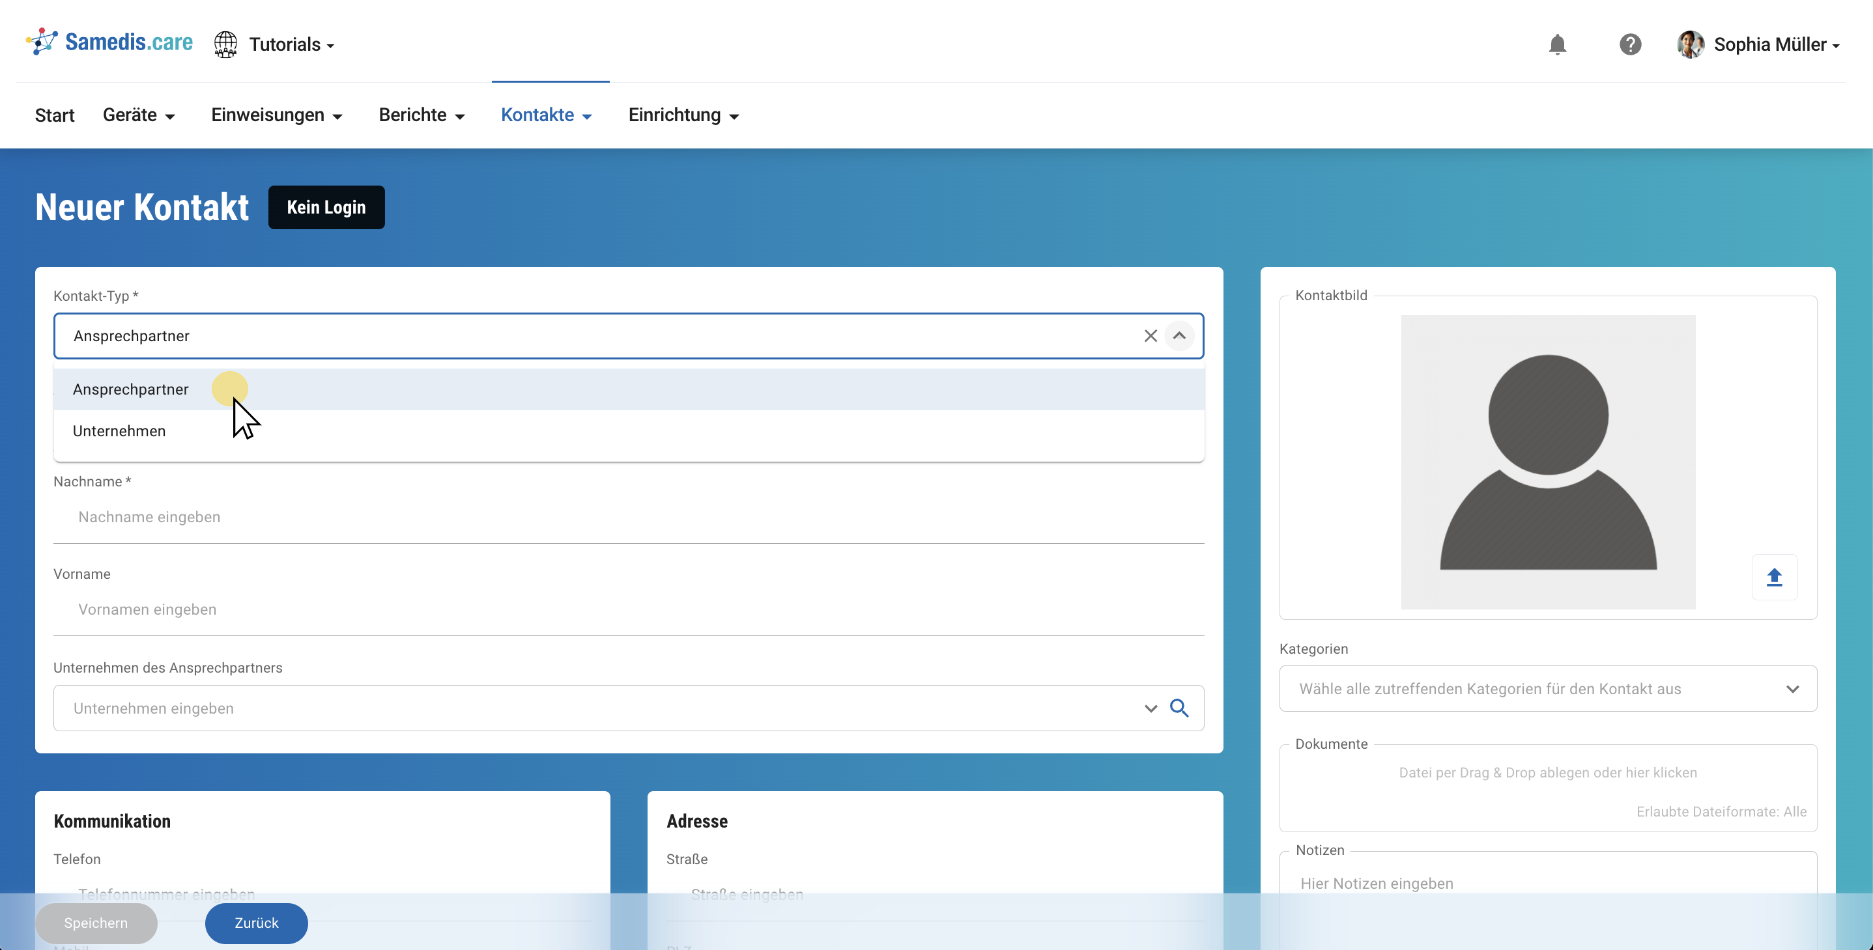Click the globe icon next to Tutorials
Image resolution: width=1873 pixels, height=950 pixels.
pyautogui.click(x=225, y=44)
